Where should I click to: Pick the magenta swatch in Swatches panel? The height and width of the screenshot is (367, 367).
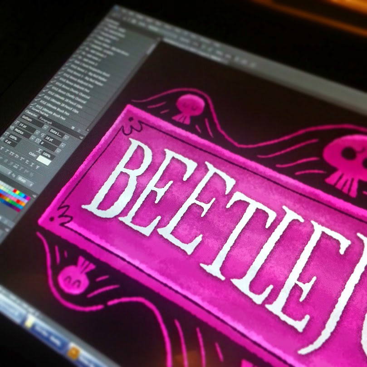coord(28,198)
